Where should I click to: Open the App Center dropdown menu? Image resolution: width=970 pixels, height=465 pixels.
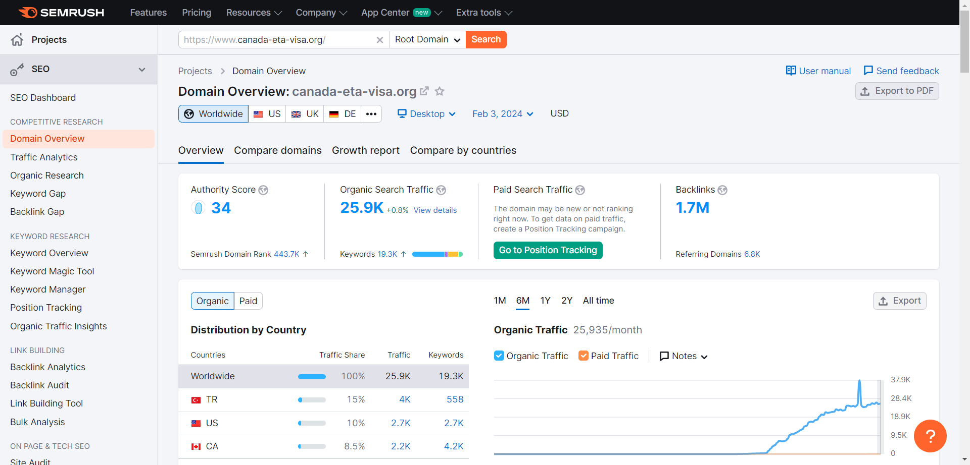pyautogui.click(x=402, y=13)
